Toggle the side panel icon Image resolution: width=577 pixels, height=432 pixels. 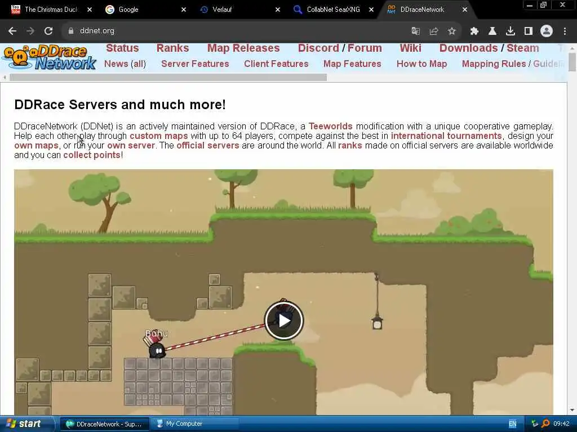click(529, 31)
